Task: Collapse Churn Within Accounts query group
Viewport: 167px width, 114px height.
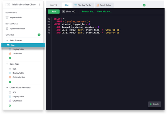Action: point(7,88)
